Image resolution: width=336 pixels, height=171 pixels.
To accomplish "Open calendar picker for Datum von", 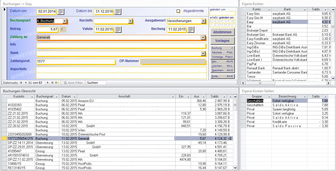I will [61, 11].
